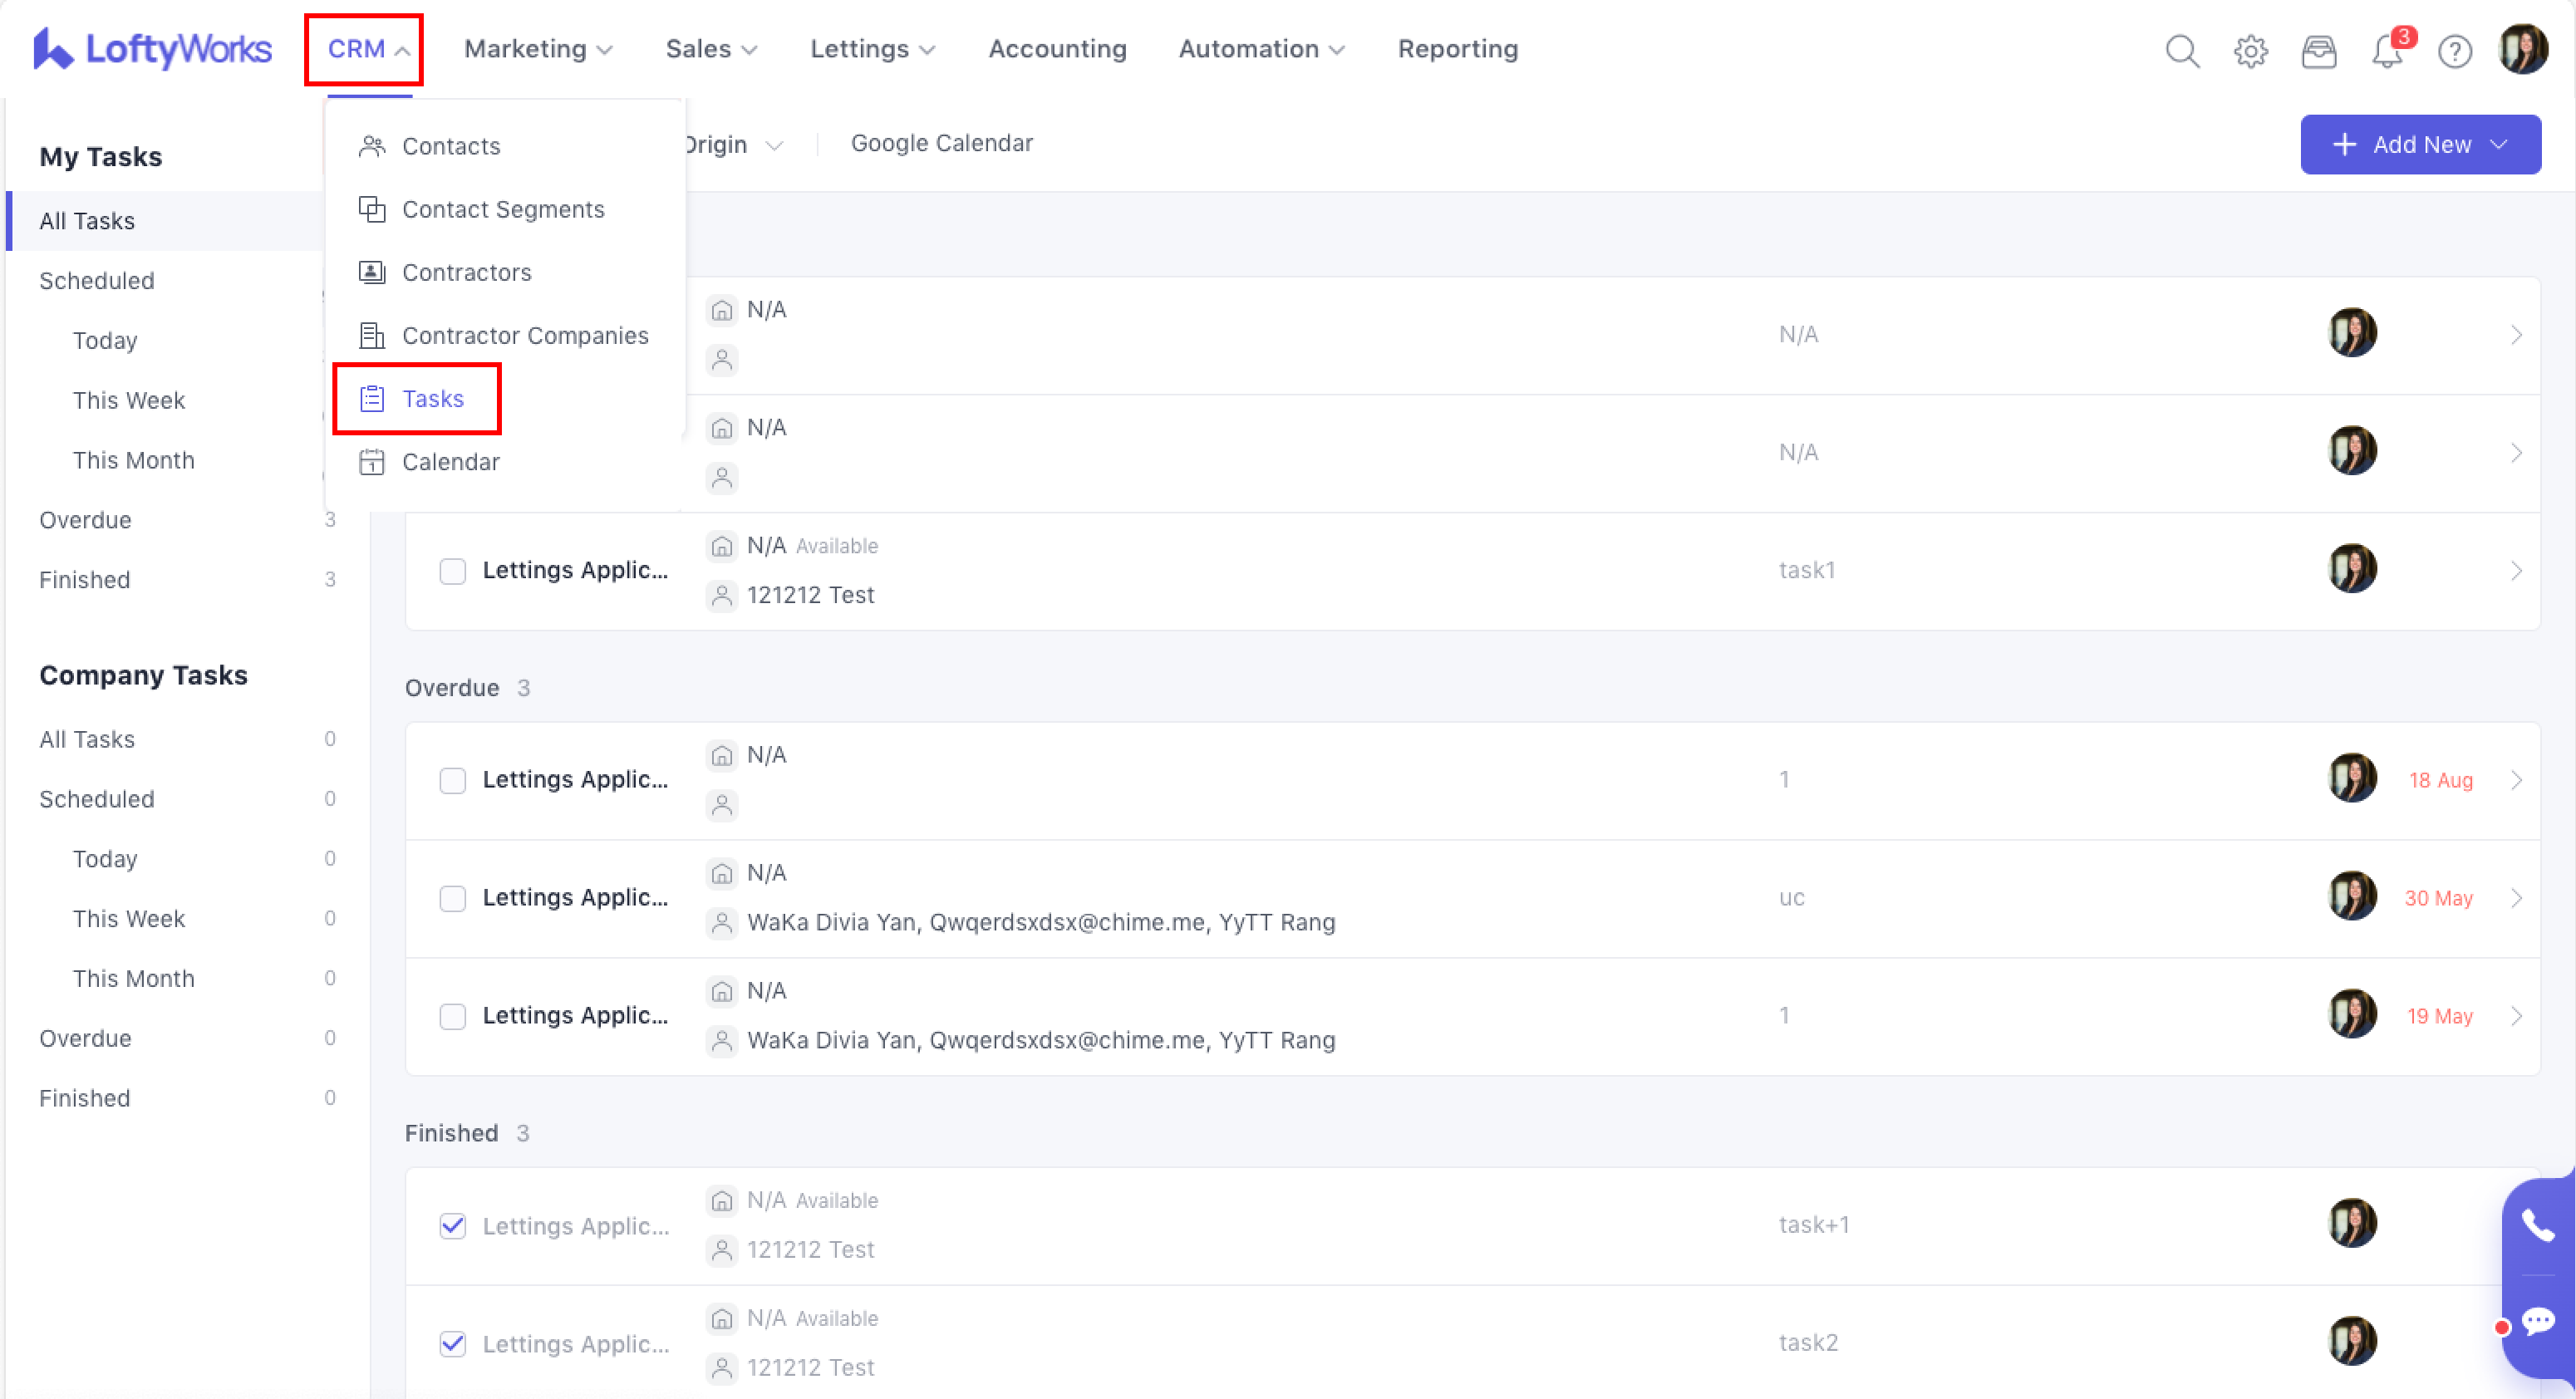Expand the Lettings navigation dropdown
The height and width of the screenshot is (1399, 2576).
[x=872, y=49]
